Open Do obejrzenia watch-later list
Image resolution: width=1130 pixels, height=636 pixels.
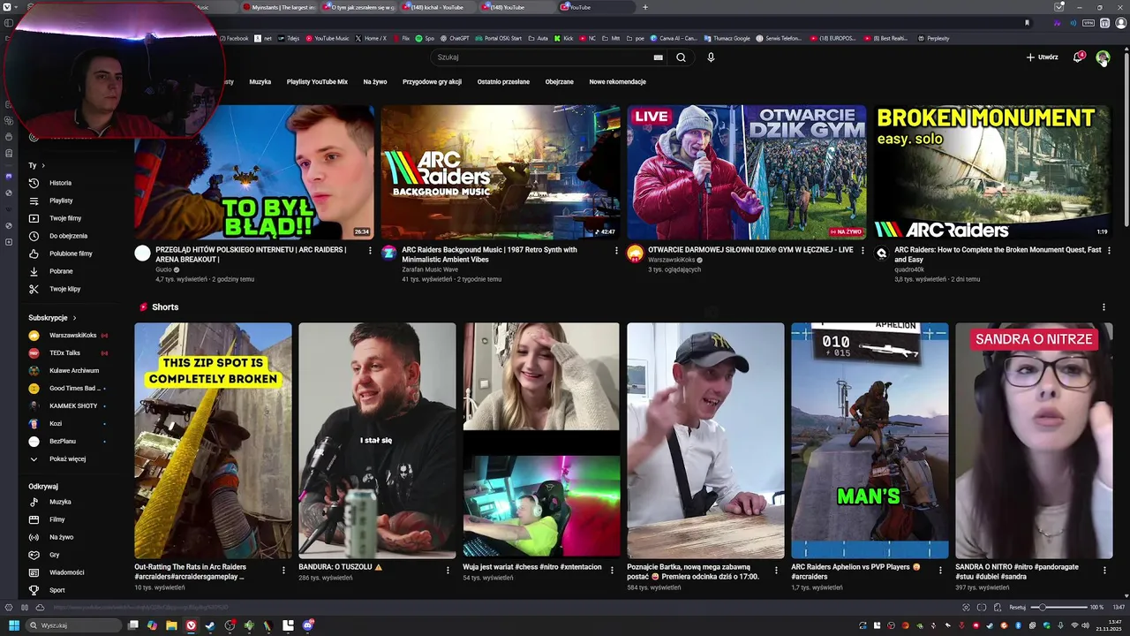pyautogui.click(x=68, y=236)
